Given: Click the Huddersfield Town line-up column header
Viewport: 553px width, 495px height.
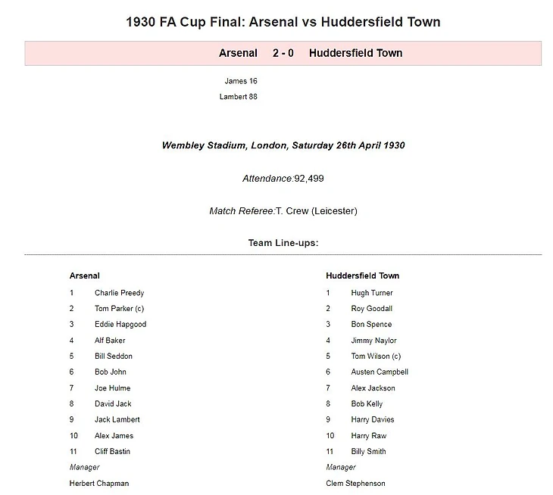Looking at the screenshot, I should click(x=362, y=276).
